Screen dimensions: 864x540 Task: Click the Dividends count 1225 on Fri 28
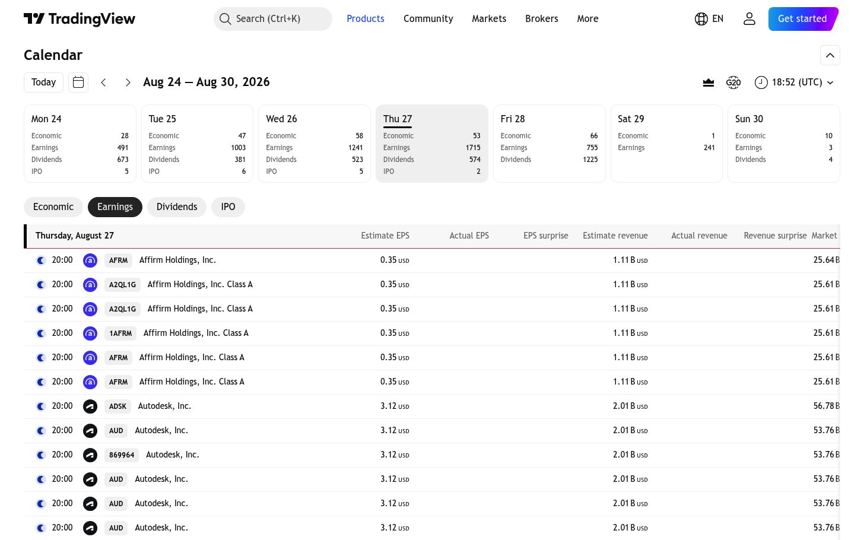590,160
